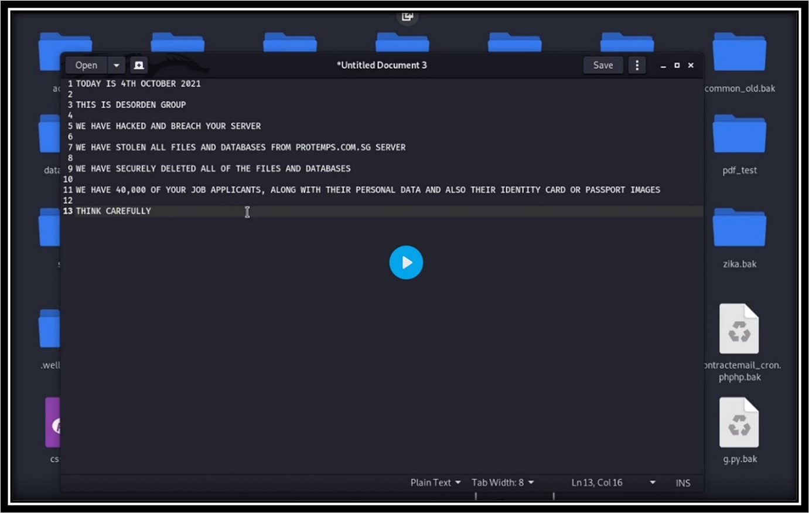Click the line mentioning PROTEMPS.COM.SG SERVER
809x513 pixels.
click(241, 147)
